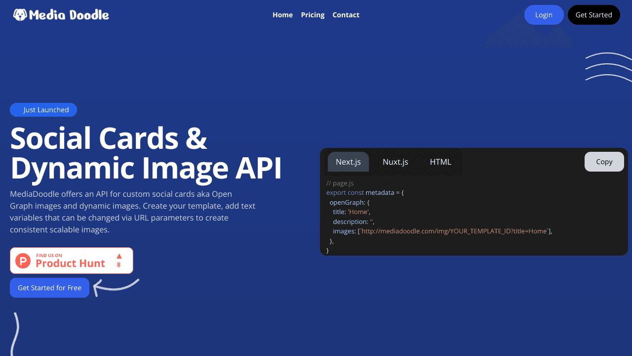Screen dimensions: 632x356
Task: Click the Social Cards & Dynamic Image API heading
Action: pyautogui.click(x=146, y=153)
